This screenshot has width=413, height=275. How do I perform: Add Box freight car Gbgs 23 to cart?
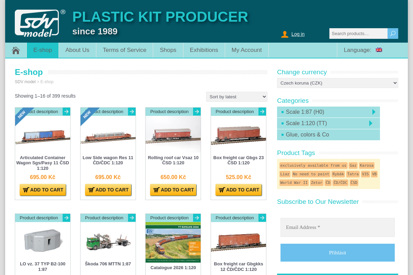(239, 190)
